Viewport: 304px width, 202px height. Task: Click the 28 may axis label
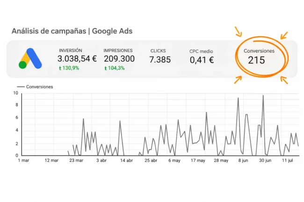coord(221,160)
